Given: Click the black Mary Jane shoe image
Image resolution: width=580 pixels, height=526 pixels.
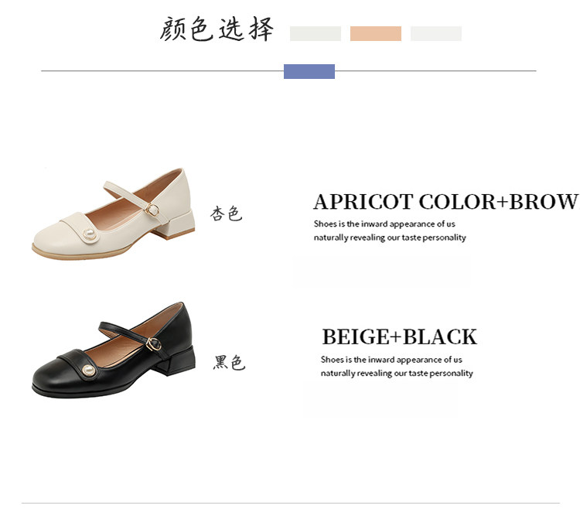Looking at the screenshot, I should tap(113, 350).
